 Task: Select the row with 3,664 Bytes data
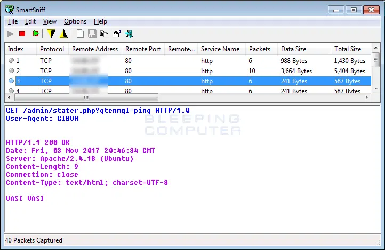pos(188,71)
